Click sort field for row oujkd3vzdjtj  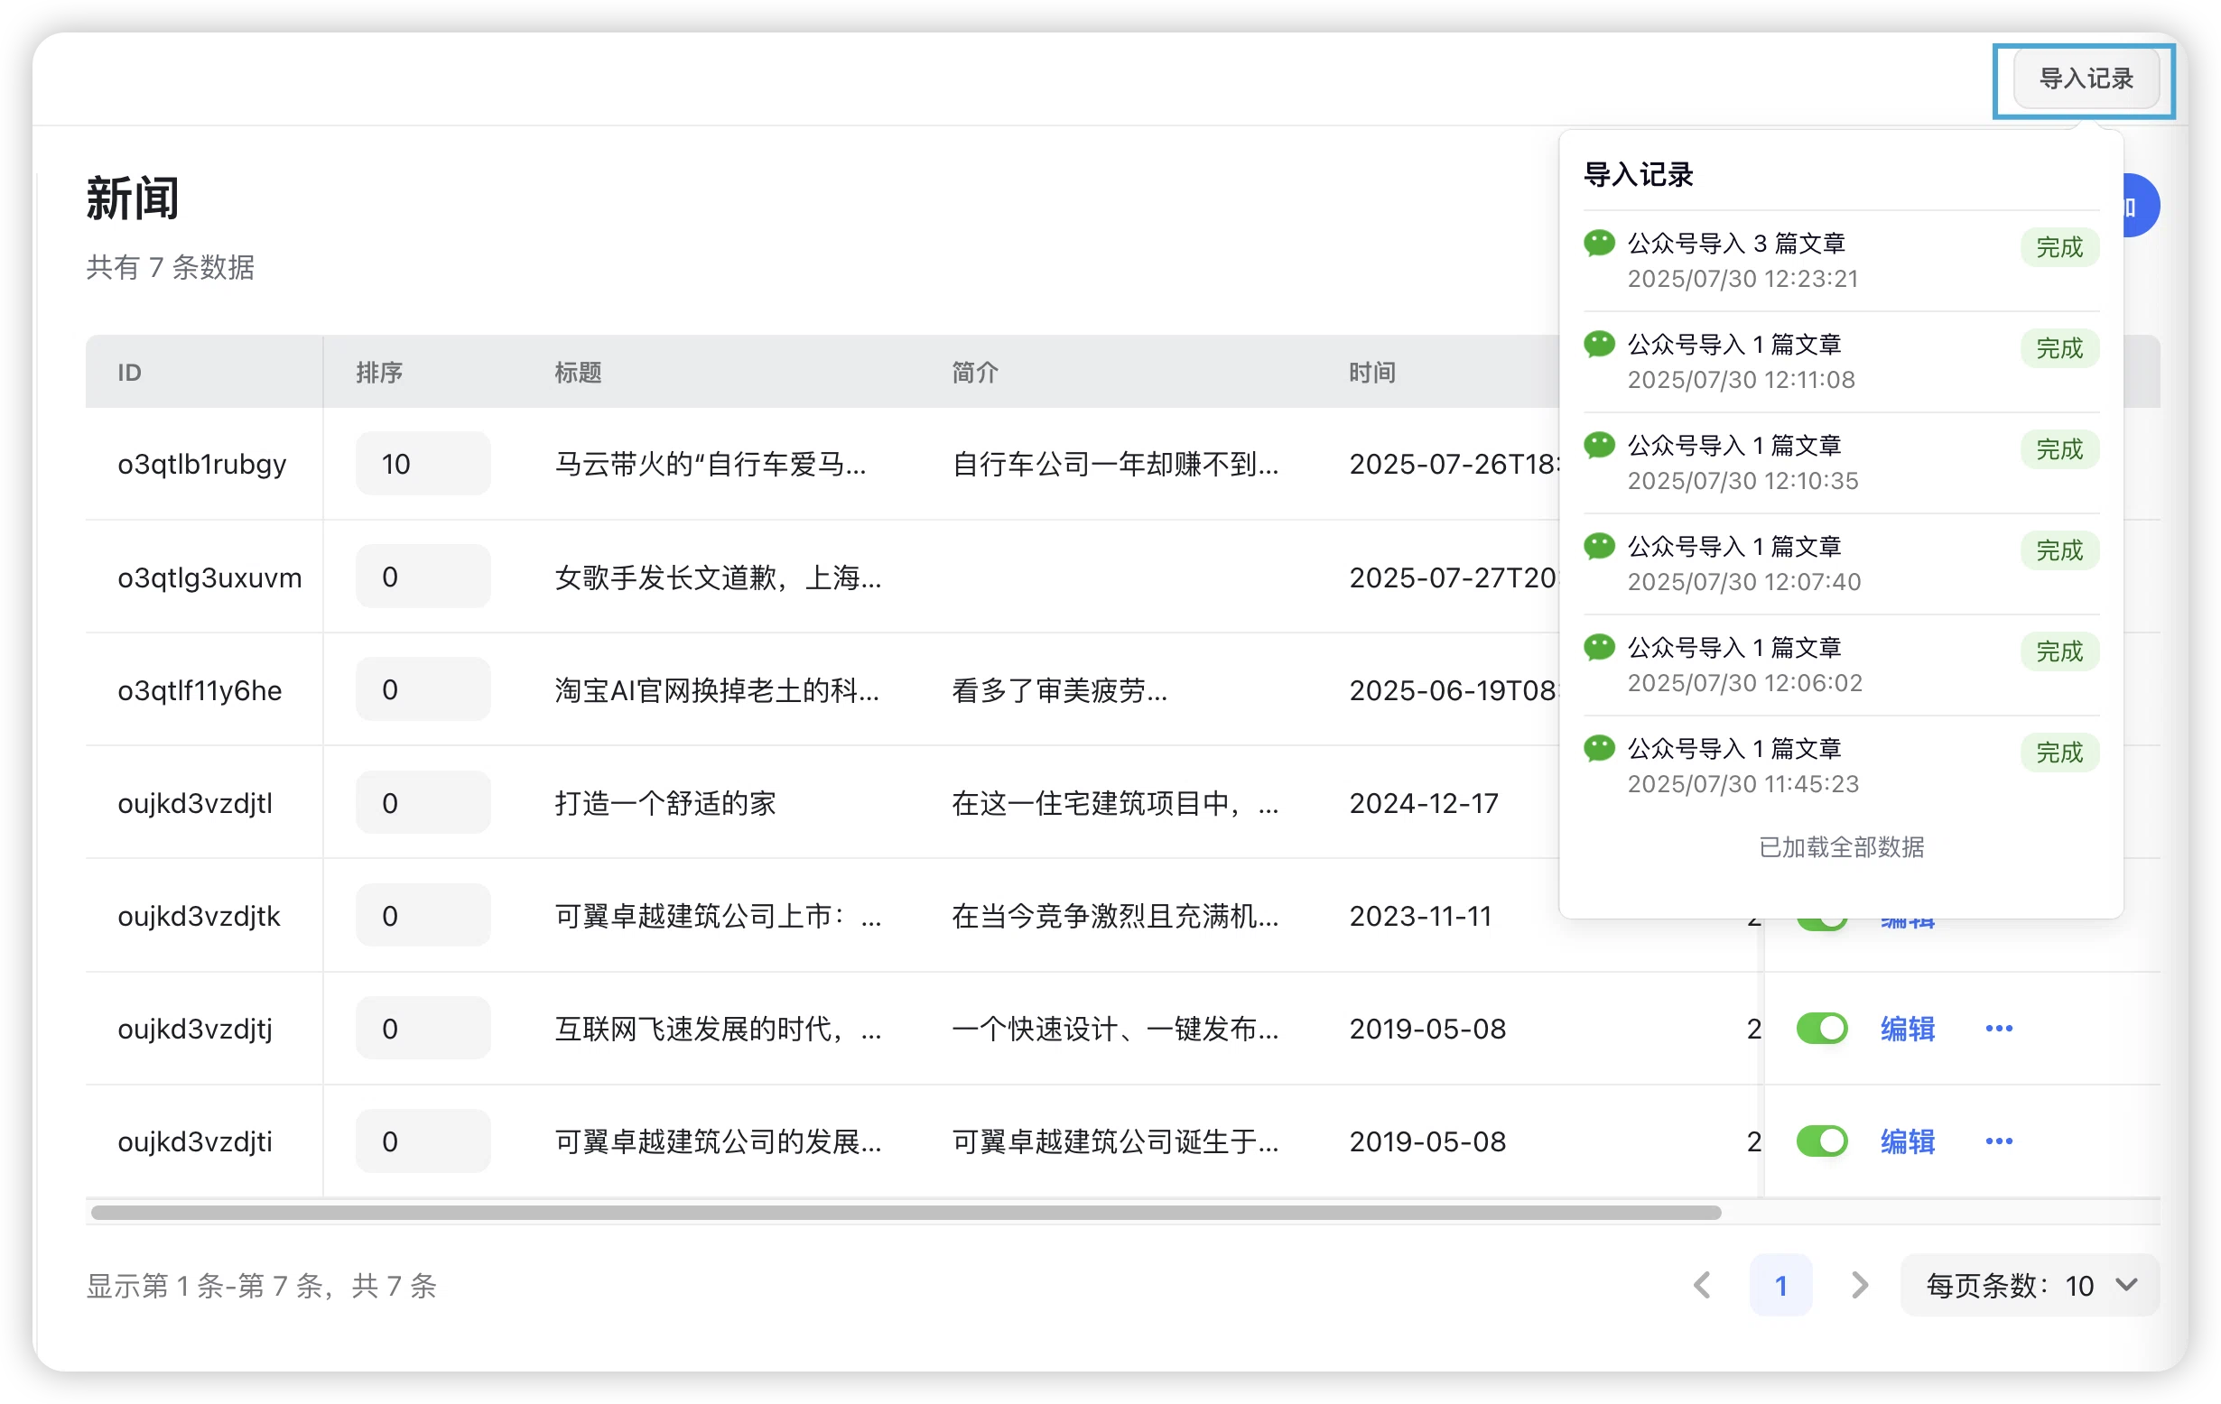[x=423, y=1029]
